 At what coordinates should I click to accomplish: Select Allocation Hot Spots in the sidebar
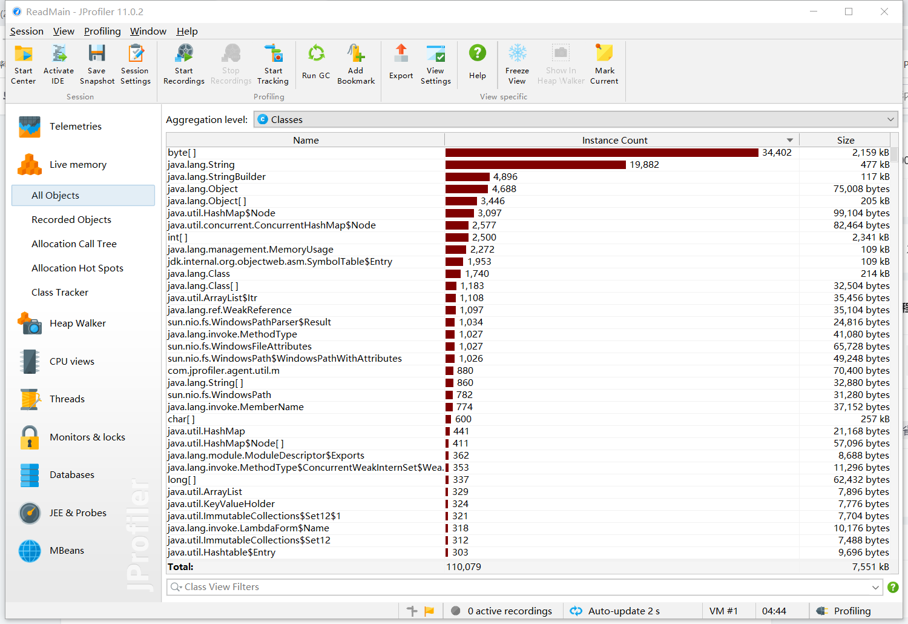77,268
